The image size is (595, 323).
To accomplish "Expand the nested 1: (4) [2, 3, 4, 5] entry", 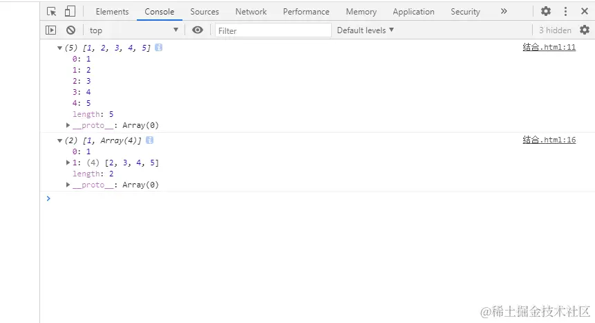I will [x=68, y=163].
